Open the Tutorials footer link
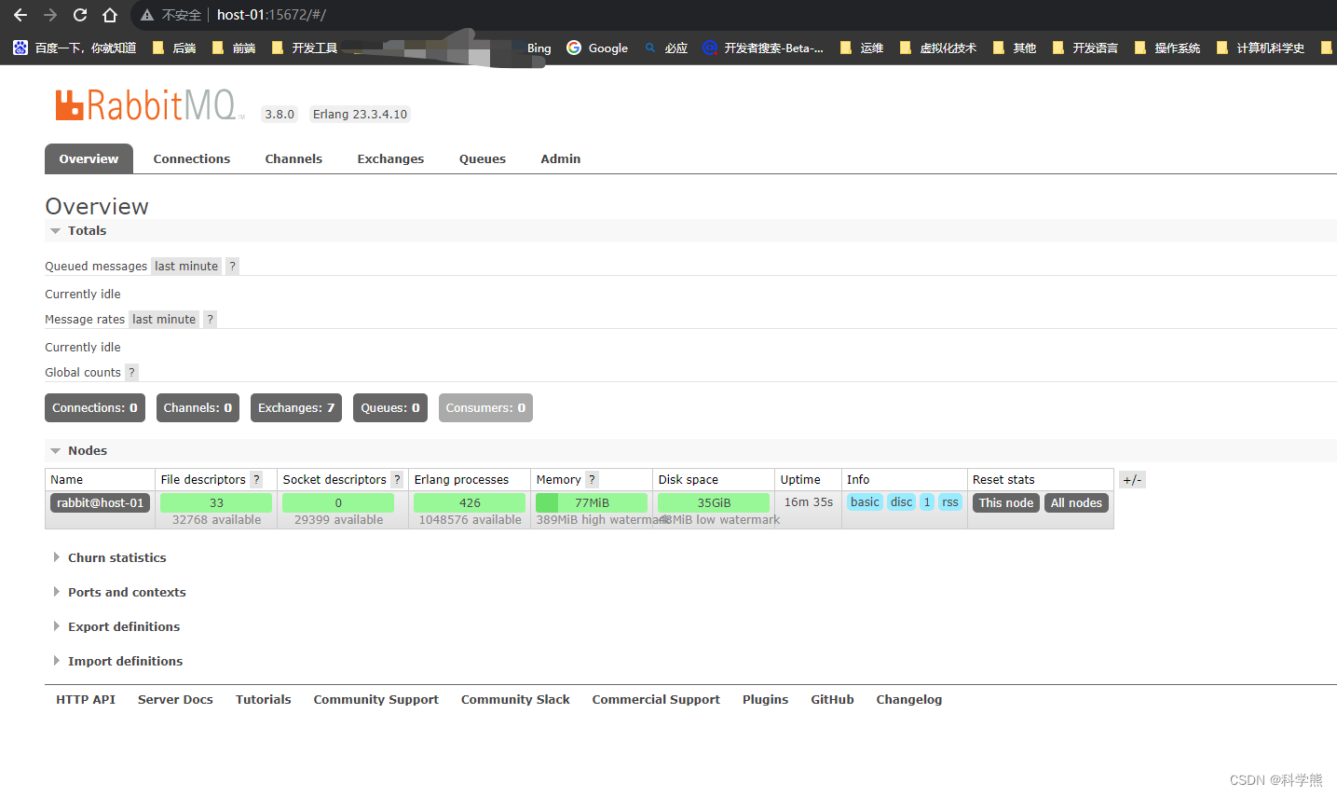The width and height of the screenshot is (1337, 796). (x=264, y=700)
